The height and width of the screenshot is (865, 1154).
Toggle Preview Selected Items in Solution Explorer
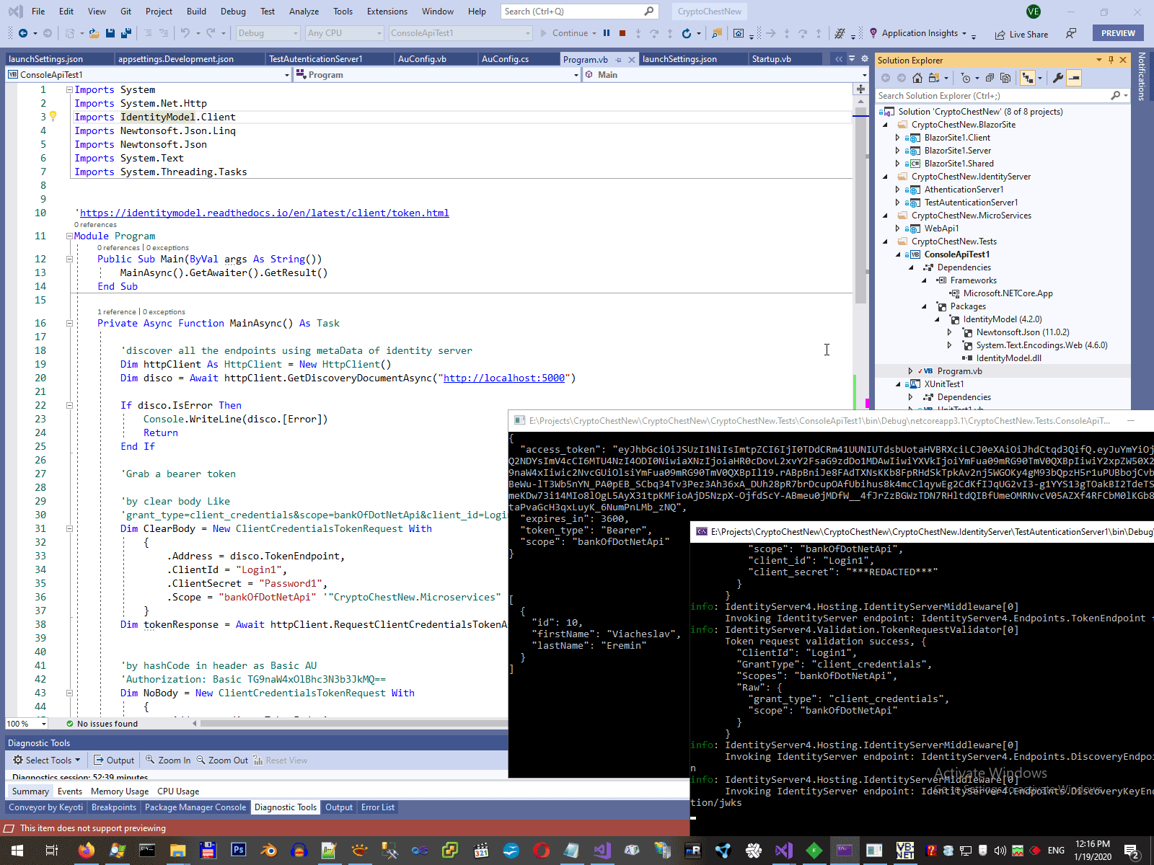pos(1074,78)
